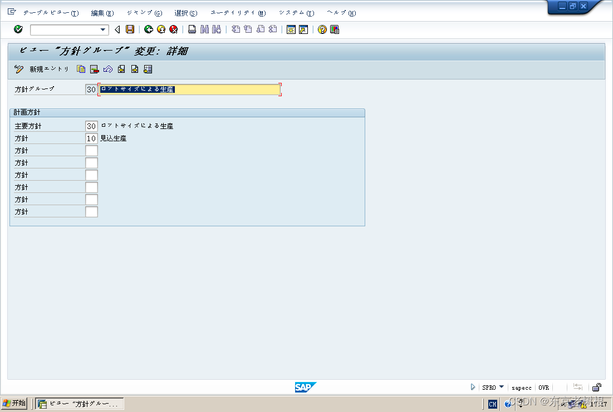Viewport: 613px width, 412px height.
Task: Click the 方針グループ text input field
Action: [189, 89]
